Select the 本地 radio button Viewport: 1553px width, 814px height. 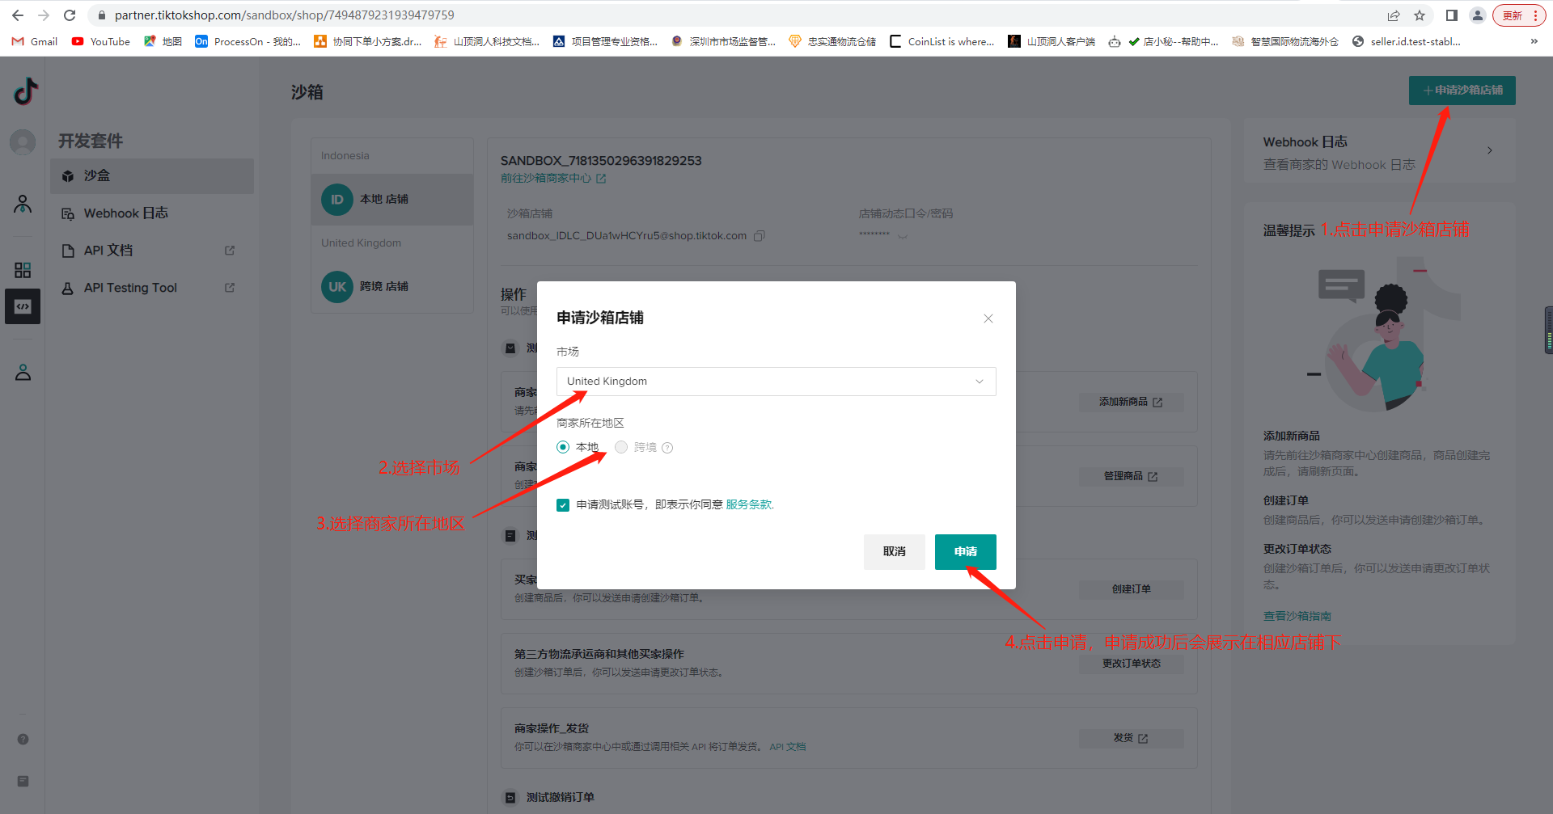563,447
